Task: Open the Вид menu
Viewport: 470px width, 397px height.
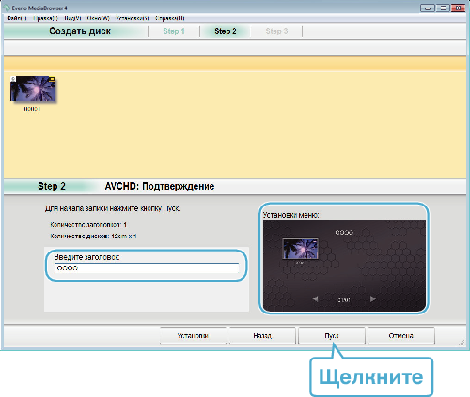Action: [x=72, y=18]
